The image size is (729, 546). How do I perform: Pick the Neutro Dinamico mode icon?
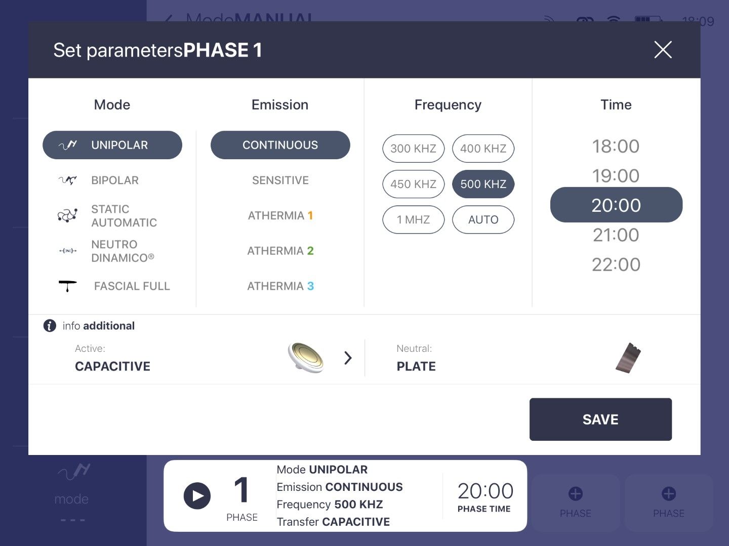click(67, 251)
